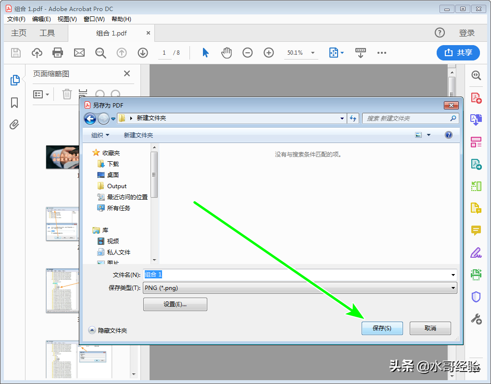Click the 保存(S) button
The width and height of the screenshot is (491, 384).
(382, 328)
